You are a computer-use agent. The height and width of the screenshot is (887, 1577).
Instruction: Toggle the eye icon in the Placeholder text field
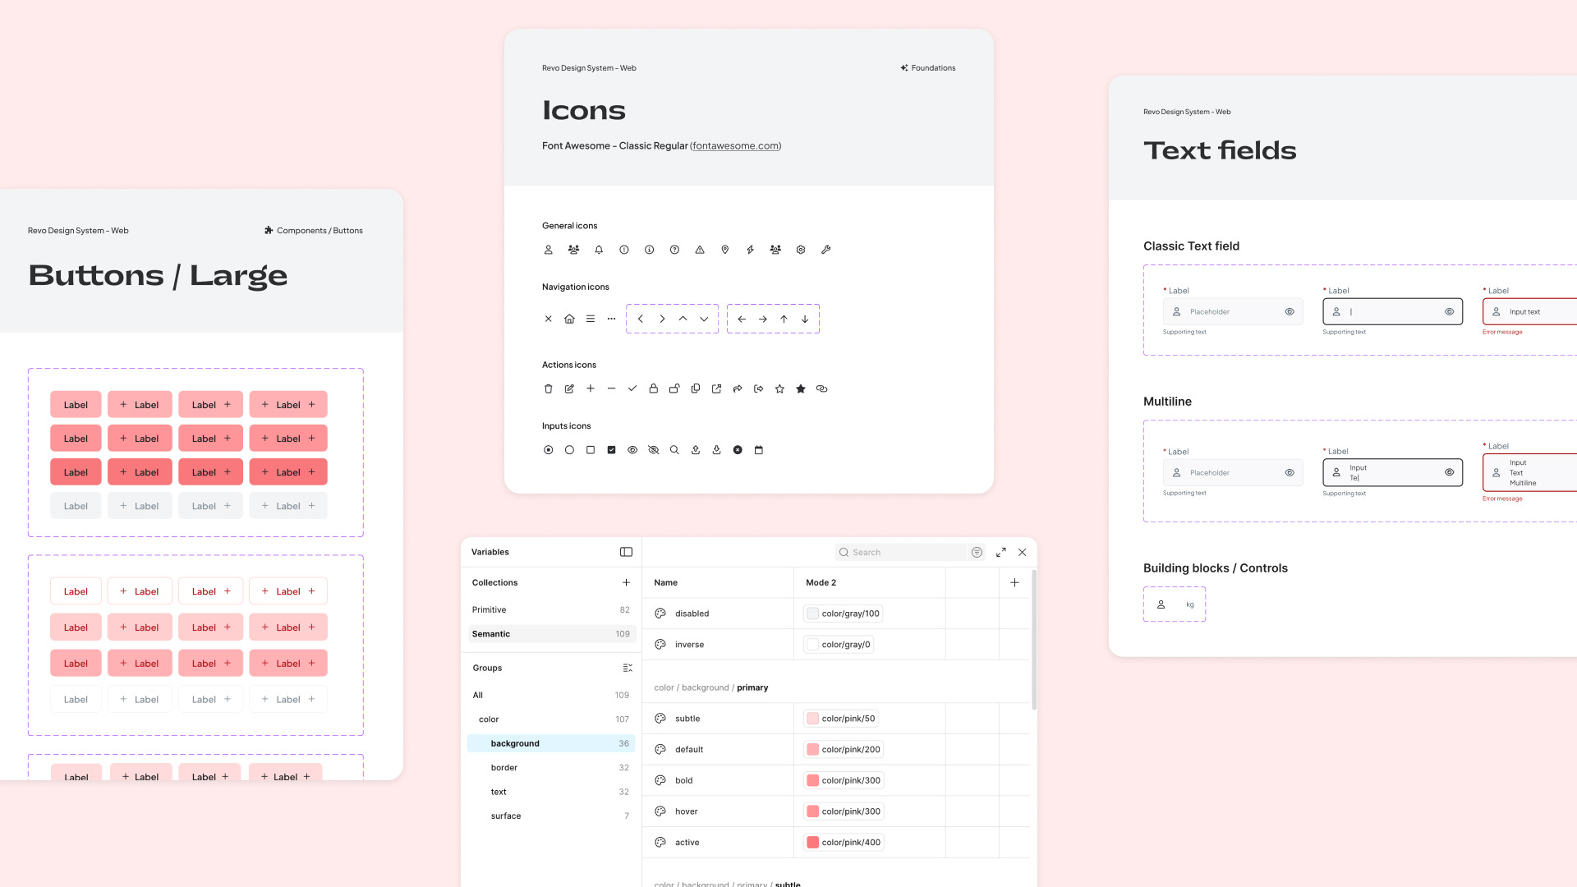pos(1290,311)
